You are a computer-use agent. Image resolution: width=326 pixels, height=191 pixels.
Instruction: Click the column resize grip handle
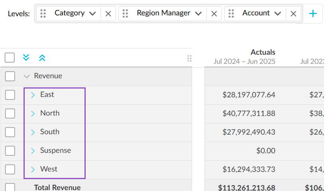pyautogui.click(x=189, y=58)
